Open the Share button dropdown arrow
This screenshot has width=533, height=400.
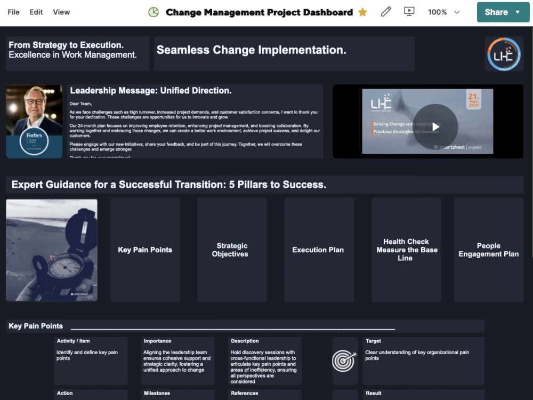coord(518,12)
